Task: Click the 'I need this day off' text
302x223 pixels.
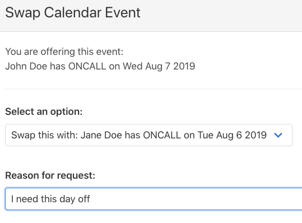Action: tap(50, 199)
